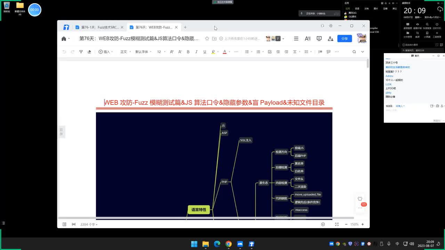Decrease paragraph indent
Viewport: 445px width, 250px height.
(x=278, y=52)
